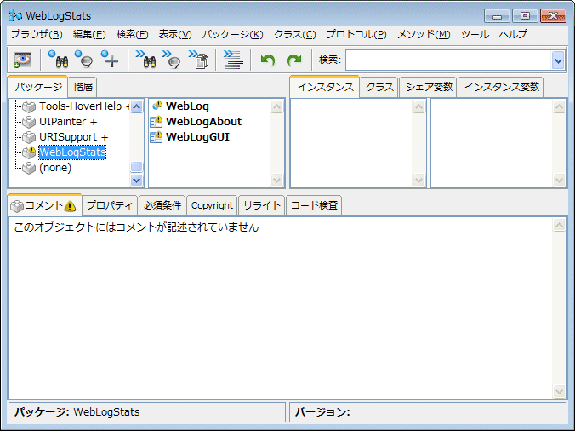The image size is (575, 431).
Task: Select the URISupport package in tree
Action: click(x=73, y=137)
